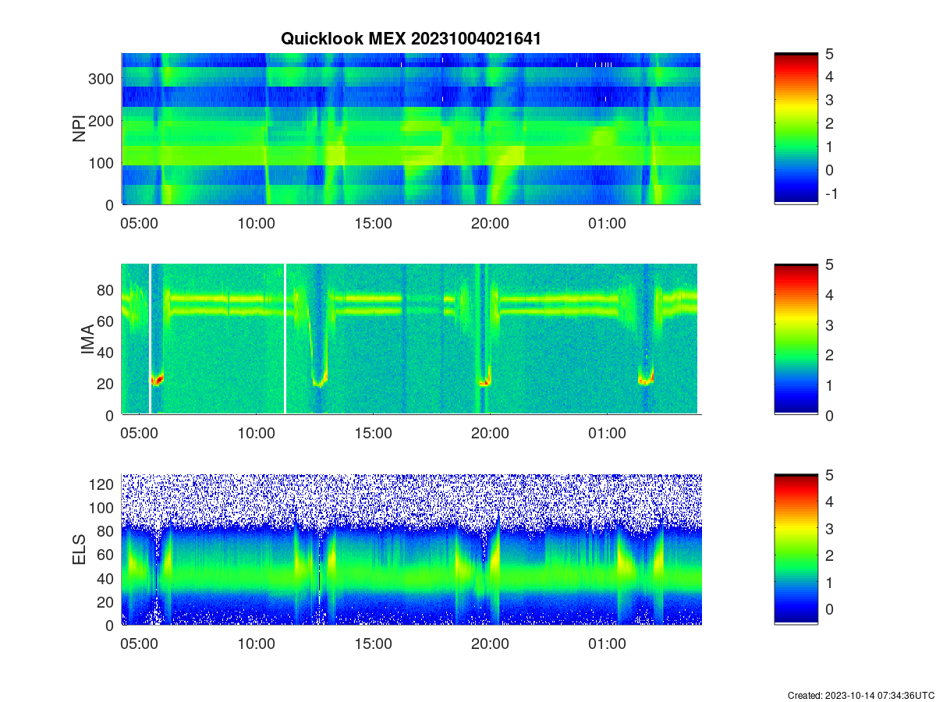Click the 20:00 tick under IMA panel
The height and width of the screenshot is (702, 936).
pos(490,434)
